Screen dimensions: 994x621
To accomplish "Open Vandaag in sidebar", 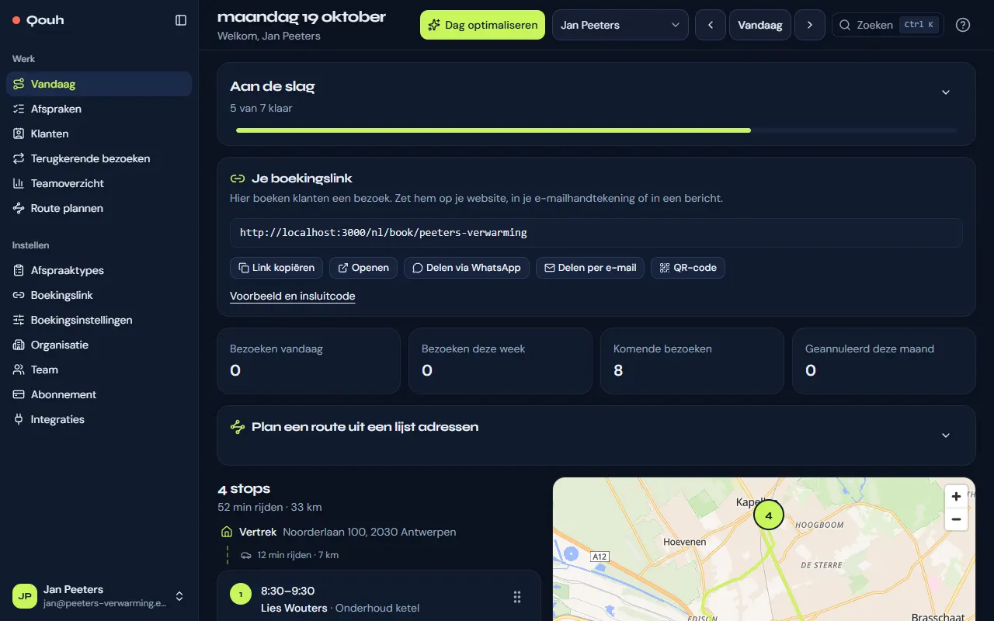I will pyautogui.click(x=99, y=84).
